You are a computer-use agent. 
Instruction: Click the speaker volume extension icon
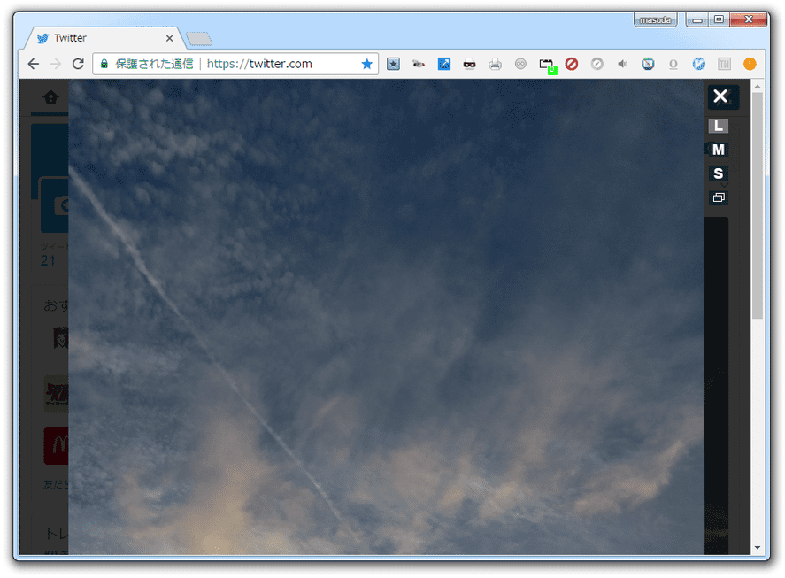coord(622,64)
